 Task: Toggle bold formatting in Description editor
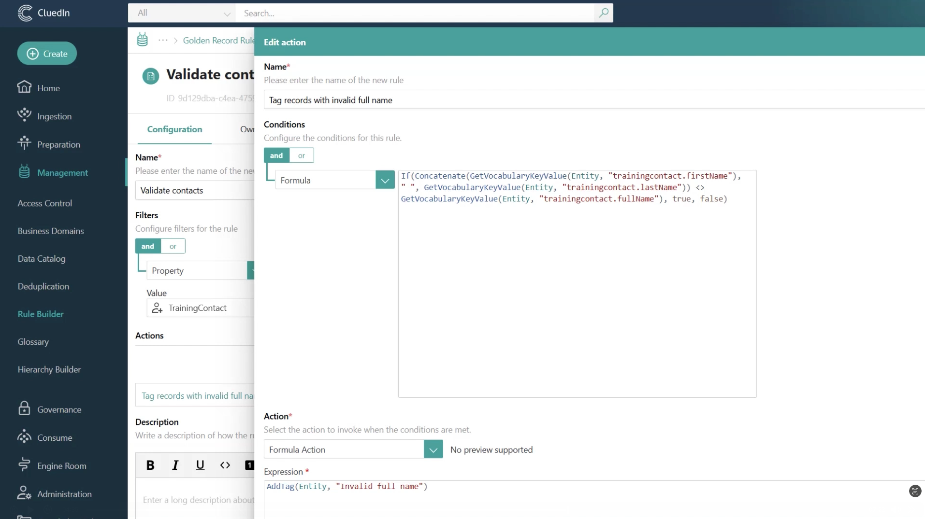(x=150, y=465)
